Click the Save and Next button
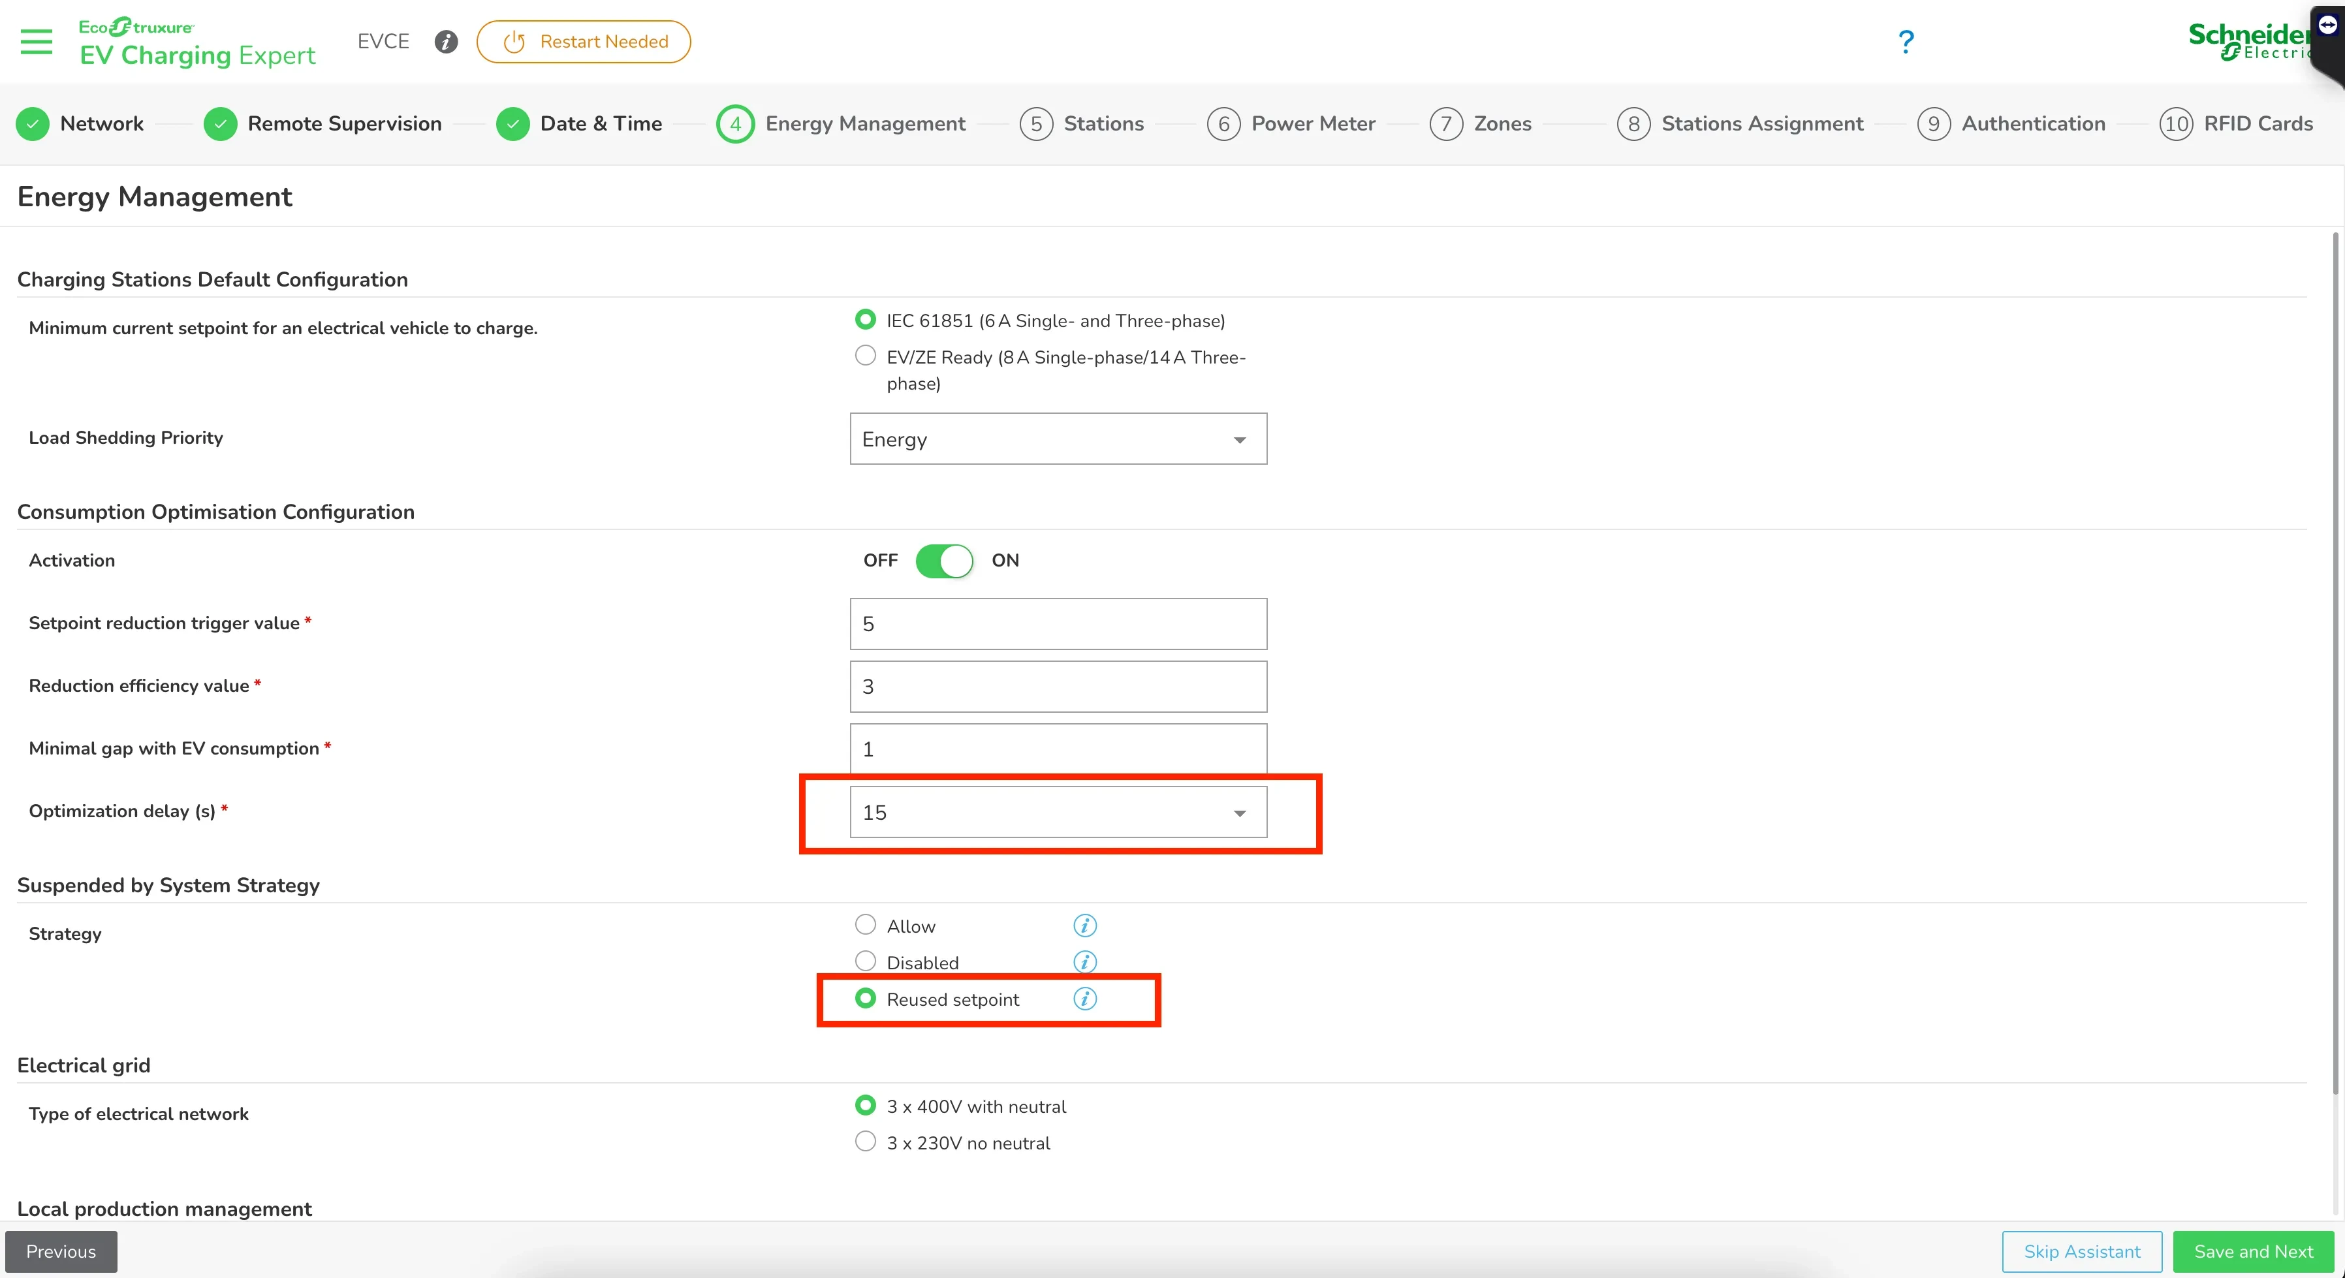Screen dimensions: 2345x1278 (x=2253, y=1252)
